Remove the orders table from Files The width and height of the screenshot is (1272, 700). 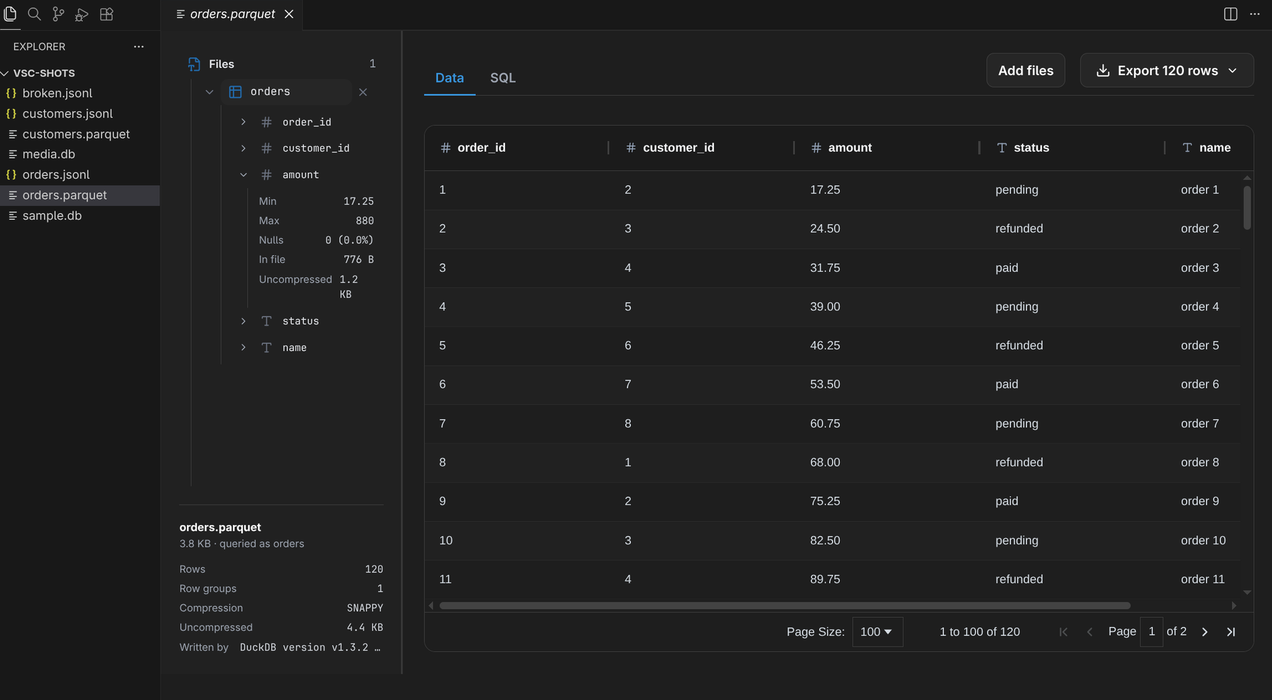363,92
